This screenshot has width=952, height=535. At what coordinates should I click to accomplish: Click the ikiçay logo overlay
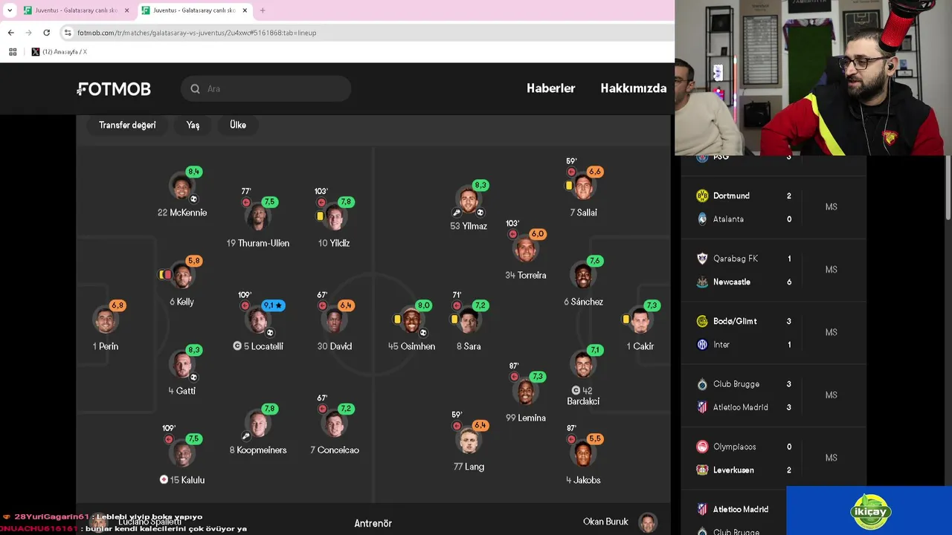[870, 511]
